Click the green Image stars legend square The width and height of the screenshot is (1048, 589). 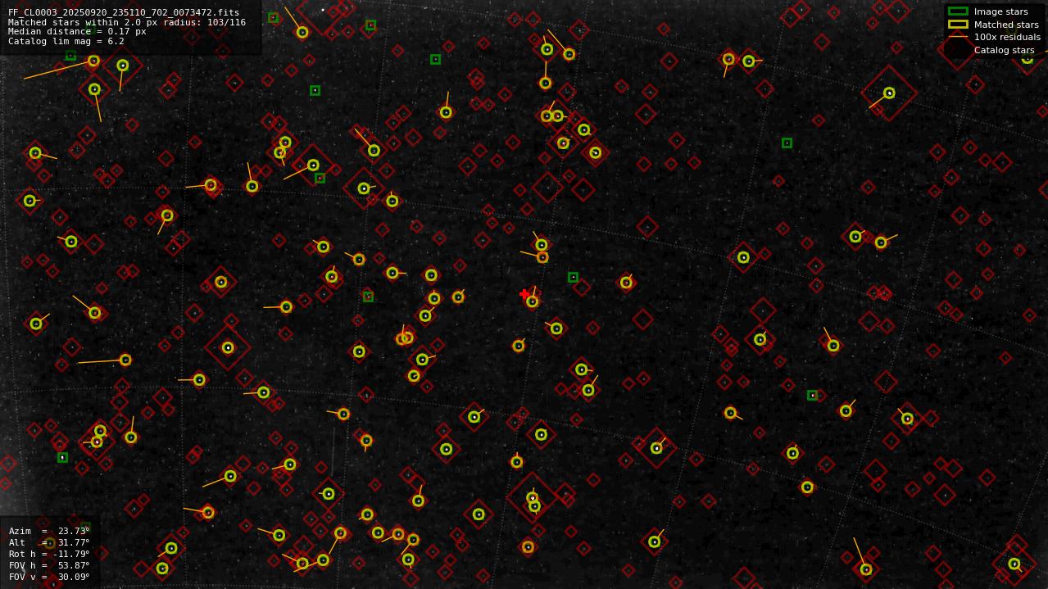[x=958, y=11]
